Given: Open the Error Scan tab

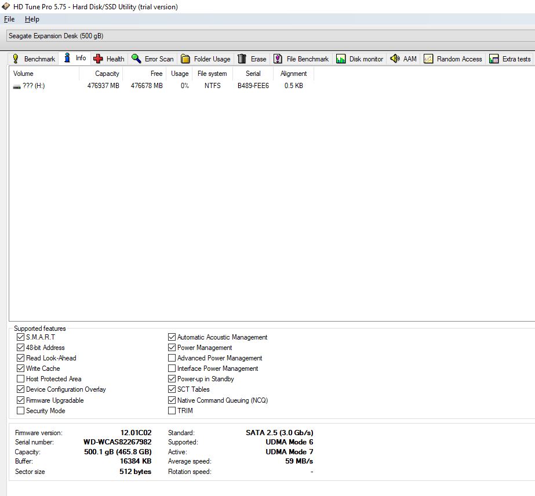Looking at the screenshot, I should click(x=153, y=59).
